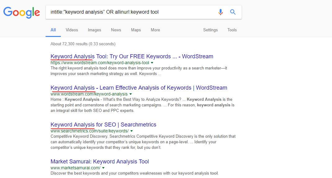Switch to the Images tab
The width and height of the screenshot is (332, 178).
[94, 30]
